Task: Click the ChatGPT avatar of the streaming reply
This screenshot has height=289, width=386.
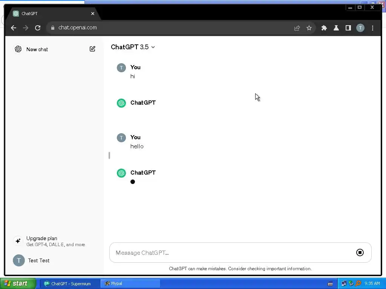Action: tap(121, 173)
